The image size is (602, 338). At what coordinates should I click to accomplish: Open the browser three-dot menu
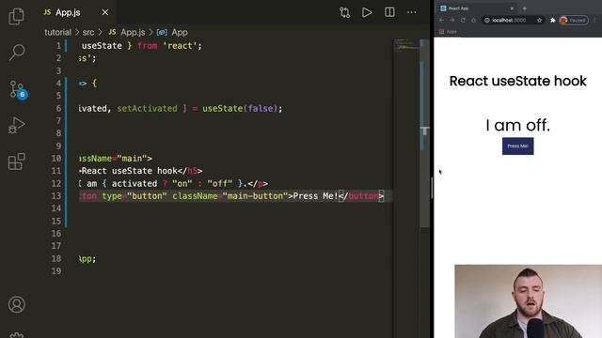point(595,20)
